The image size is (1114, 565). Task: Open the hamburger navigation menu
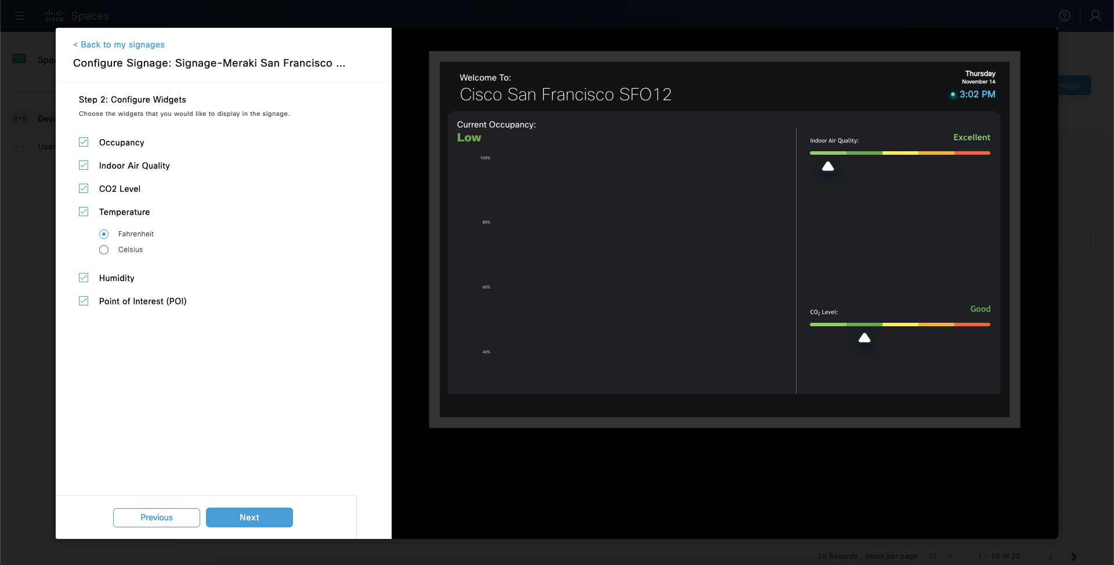point(20,16)
